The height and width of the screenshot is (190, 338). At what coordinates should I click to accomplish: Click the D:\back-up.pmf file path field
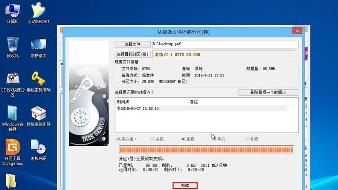click(225, 45)
